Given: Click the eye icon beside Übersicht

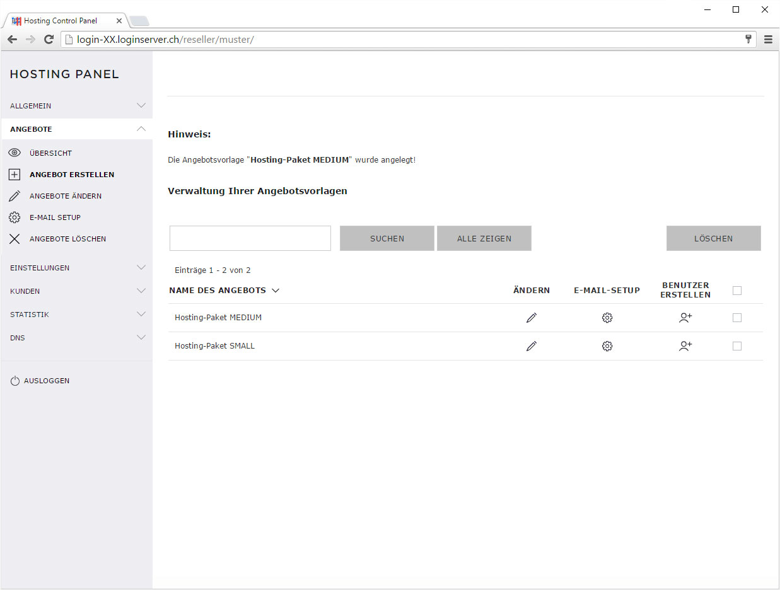Looking at the screenshot, I should pos(15,153).
